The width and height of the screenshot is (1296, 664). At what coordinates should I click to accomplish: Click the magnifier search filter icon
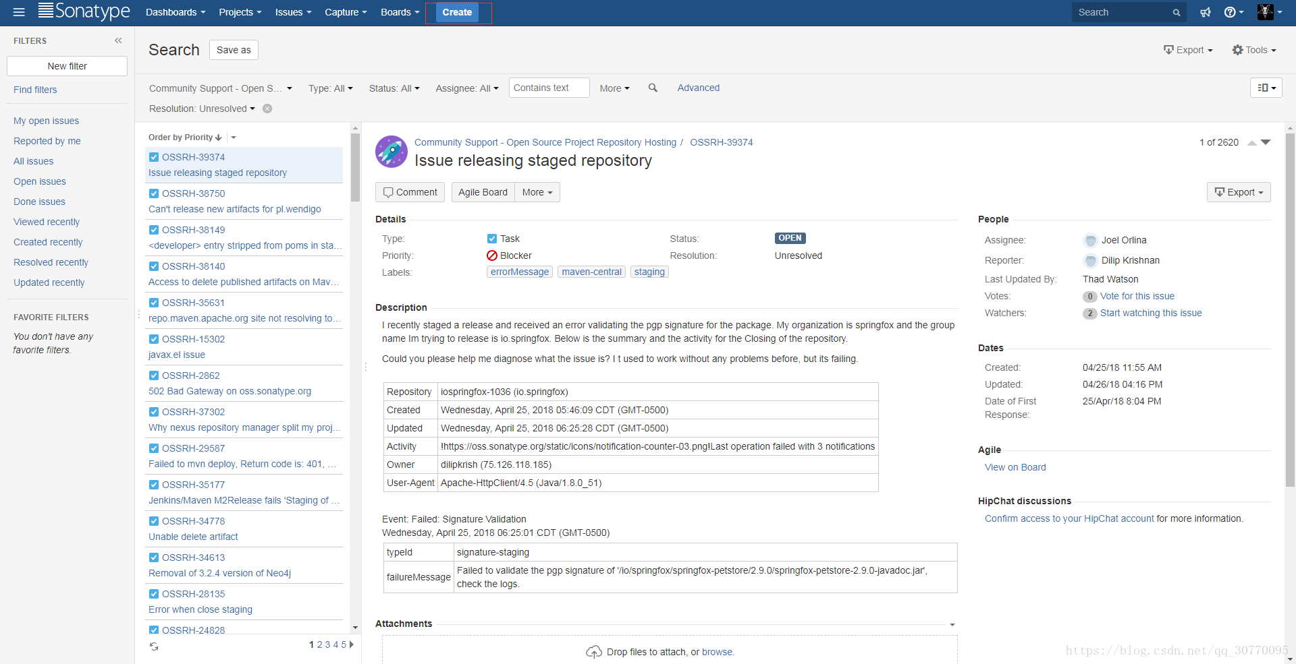[x=653, y=88]
